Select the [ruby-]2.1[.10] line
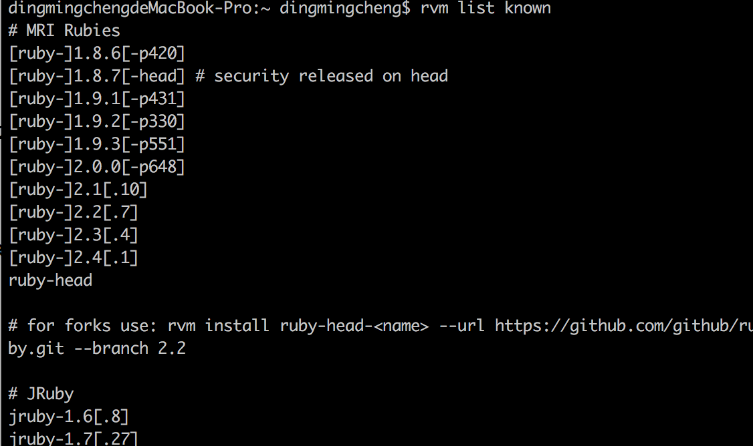The image size is (753, 446). pyautogui.click(x=78, y=190)
